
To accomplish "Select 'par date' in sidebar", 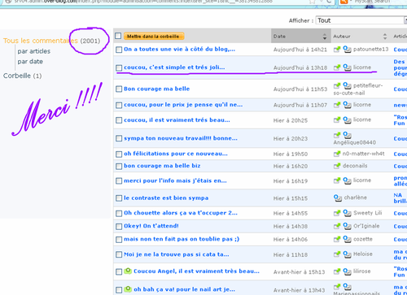I will [x=30, y=62].
